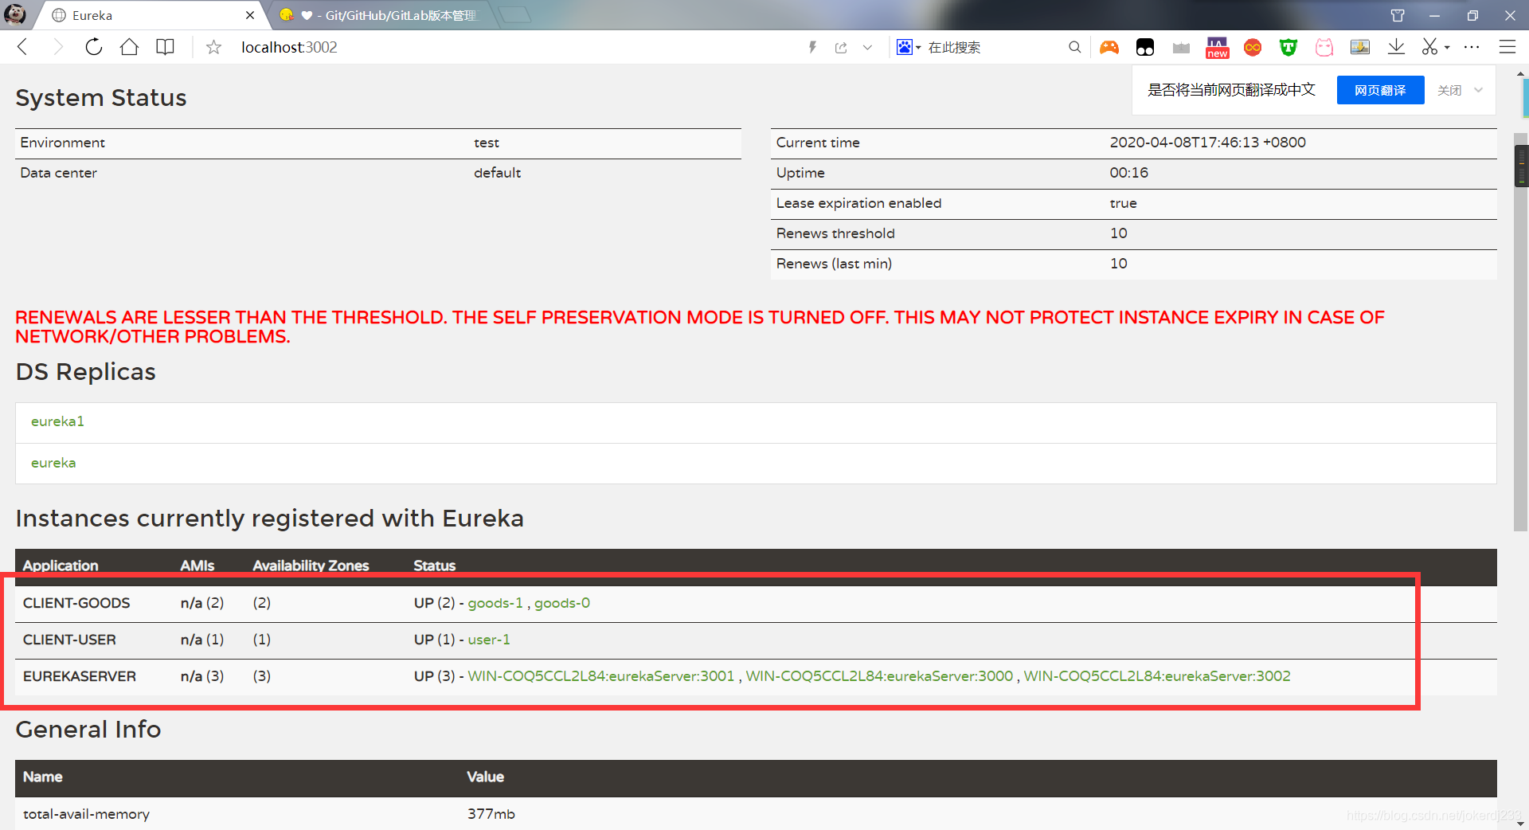Open the black ghost extension icon
The width and height of the screenshot is (1529, 830).
1145,47
